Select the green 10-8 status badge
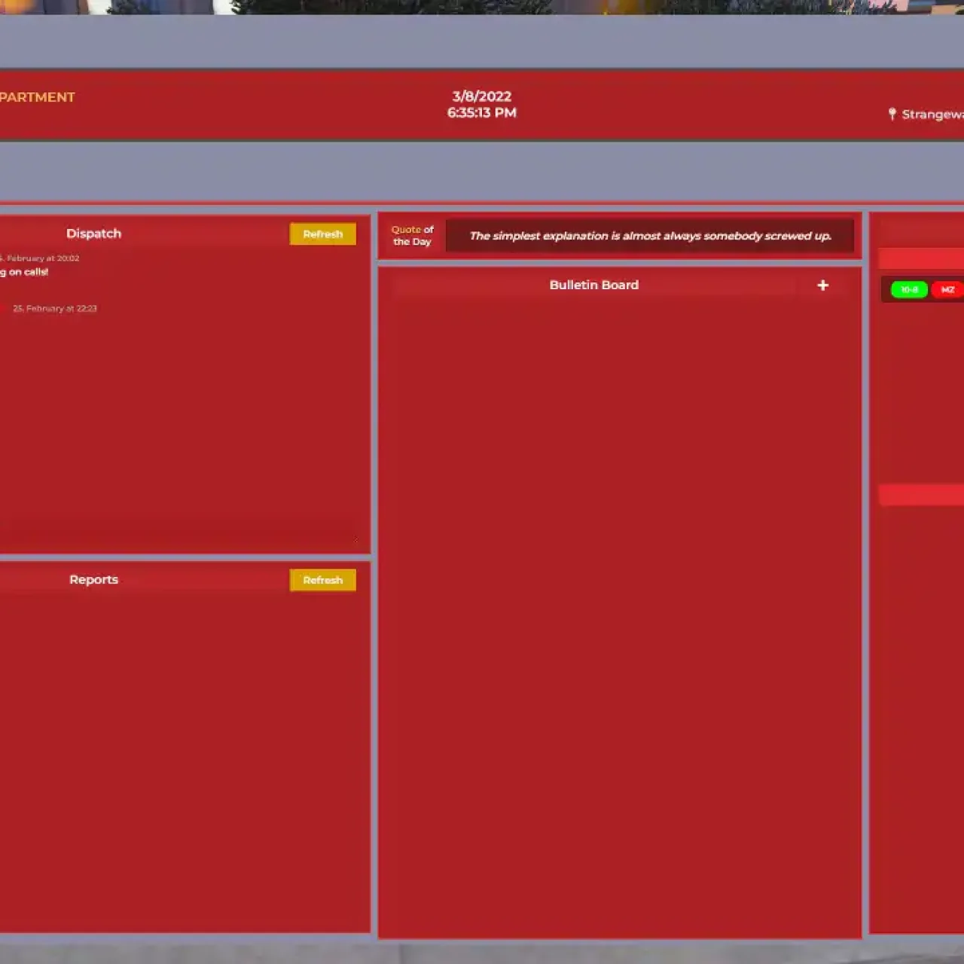The width and height of the screenshot is (964, 964). (x=909, y=290)
